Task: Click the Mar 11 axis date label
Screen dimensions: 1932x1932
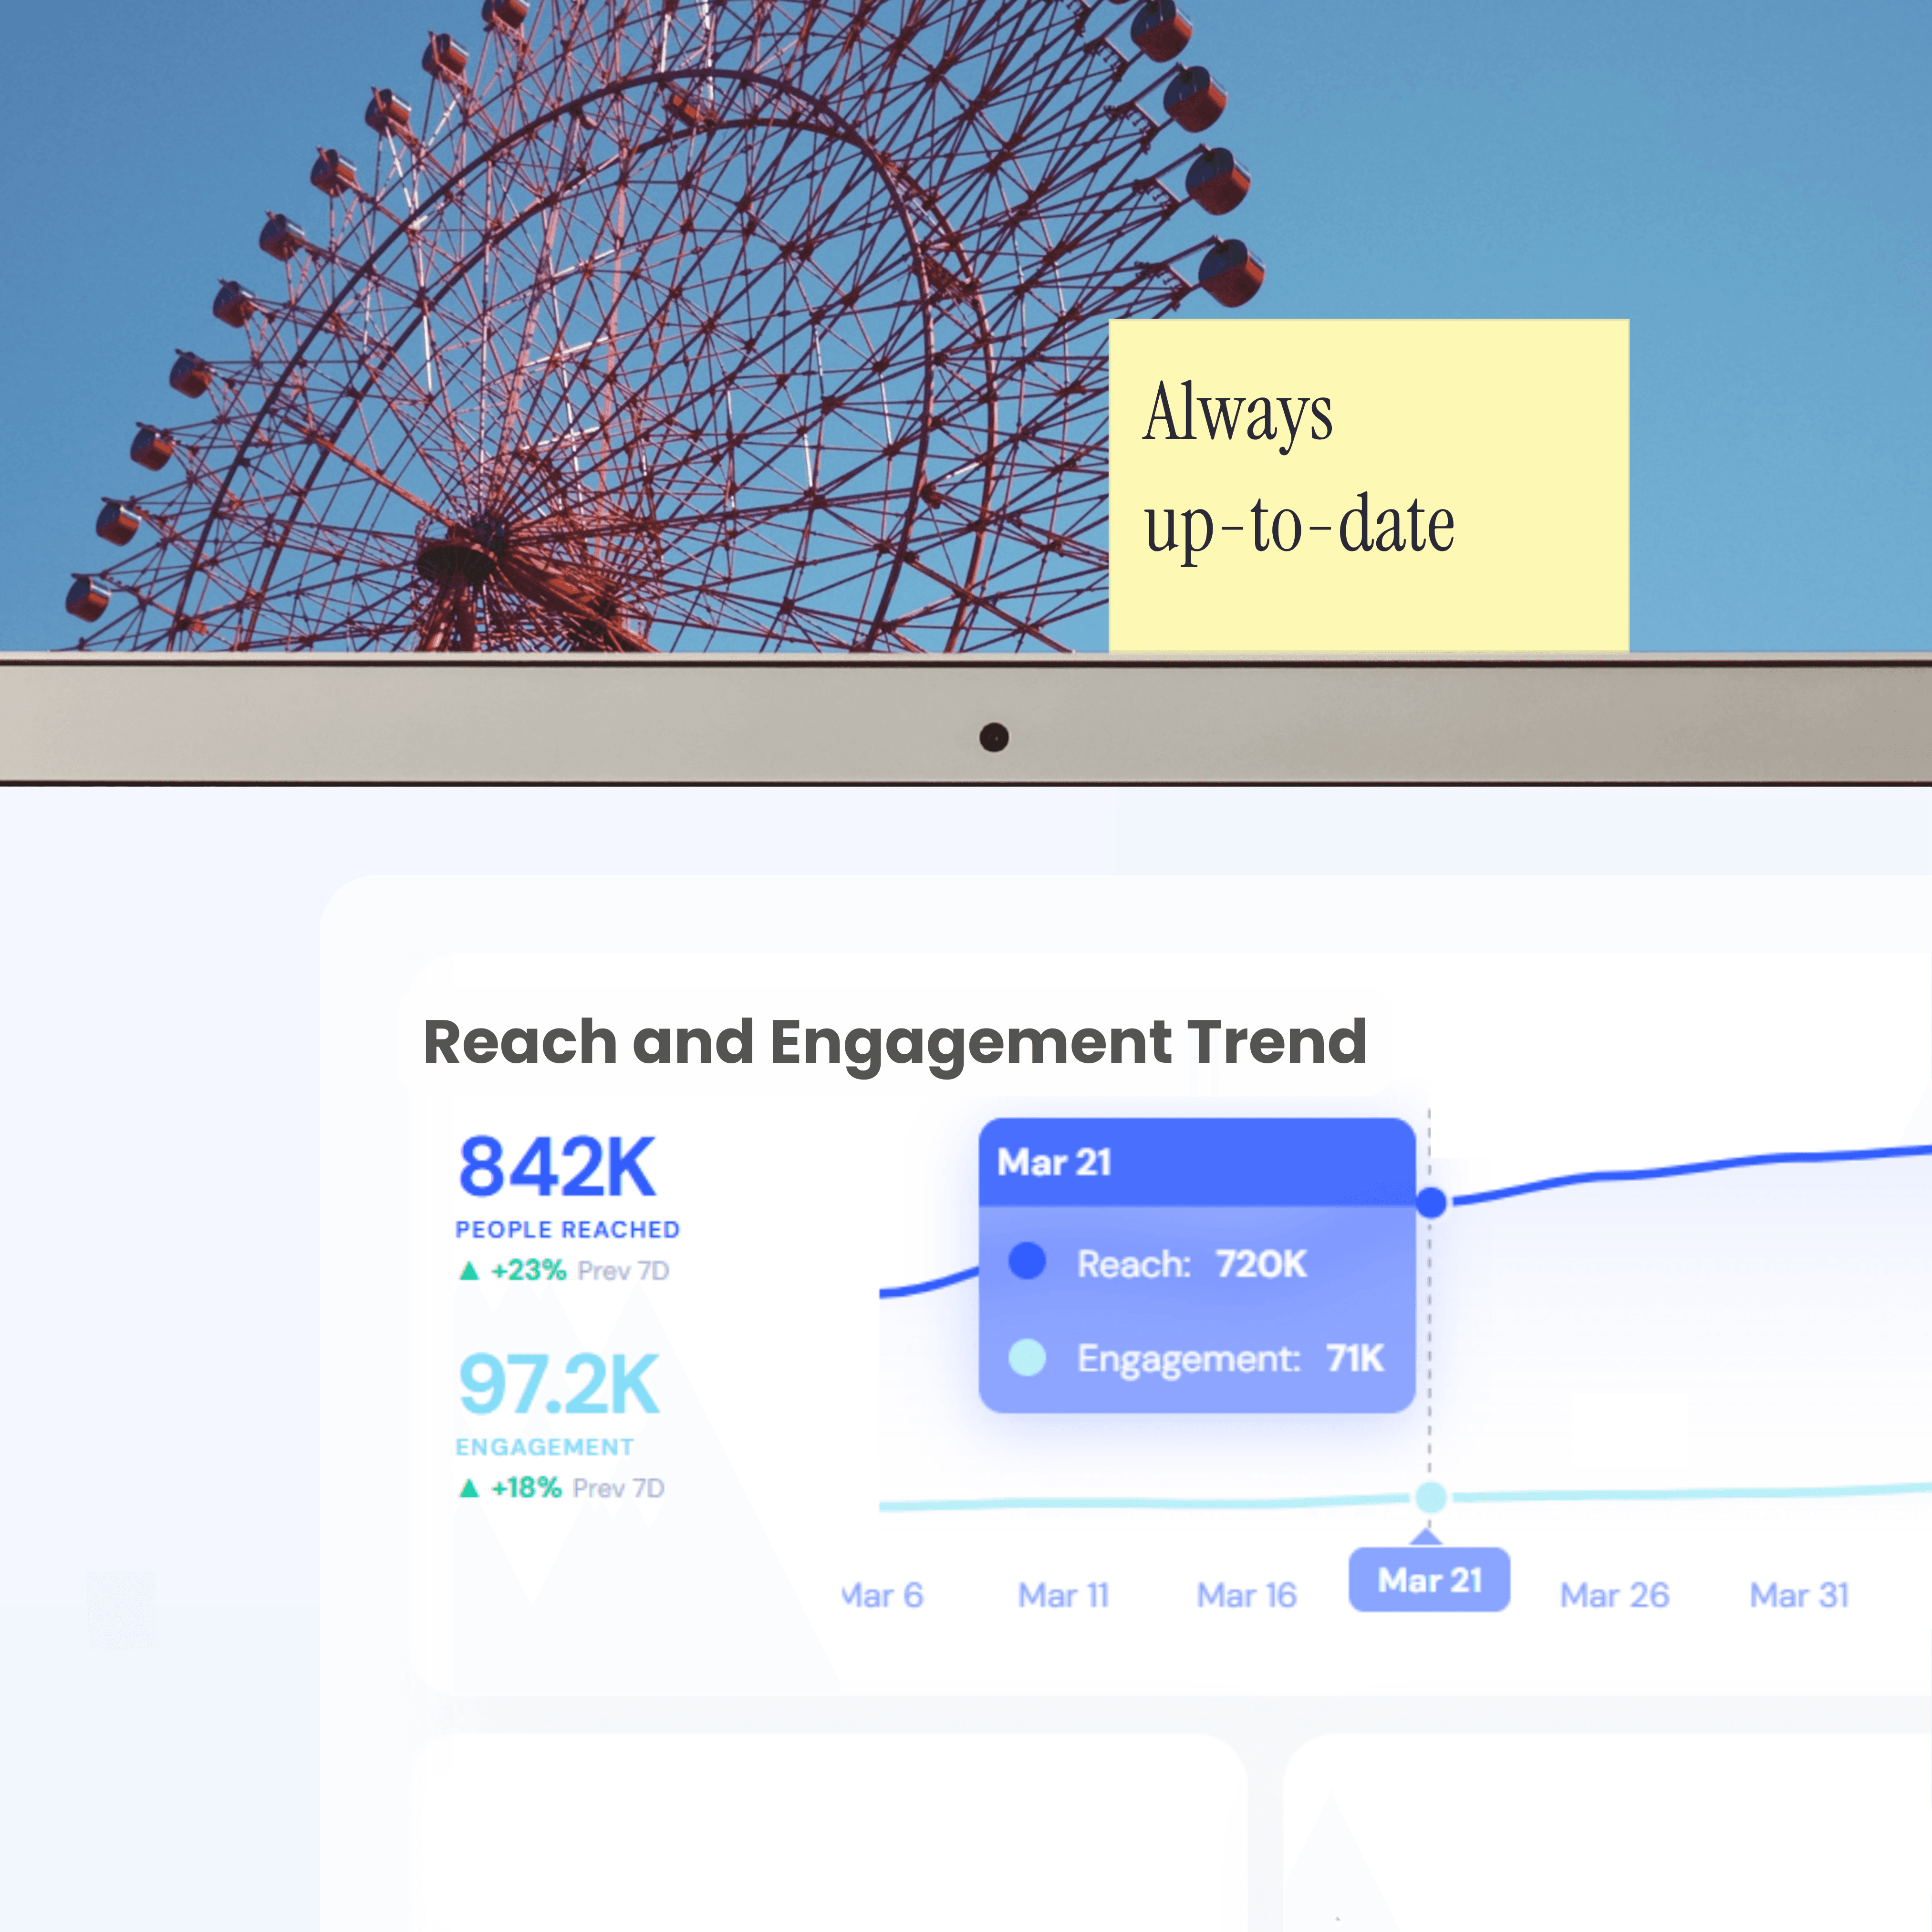Action: [x=1064, y=1595]
